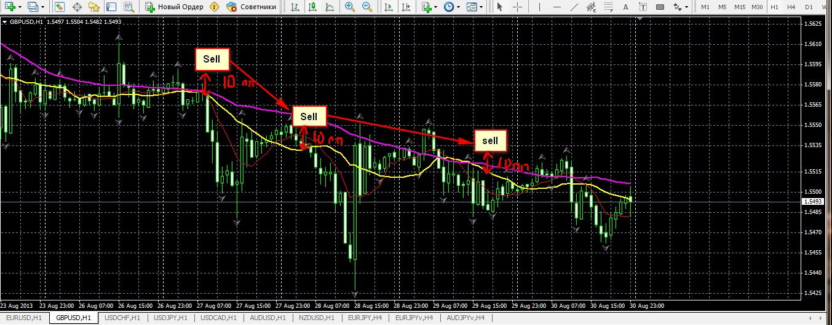
Task: Expand the Templates dropdown arrow
Action: [x=481, y=7]
